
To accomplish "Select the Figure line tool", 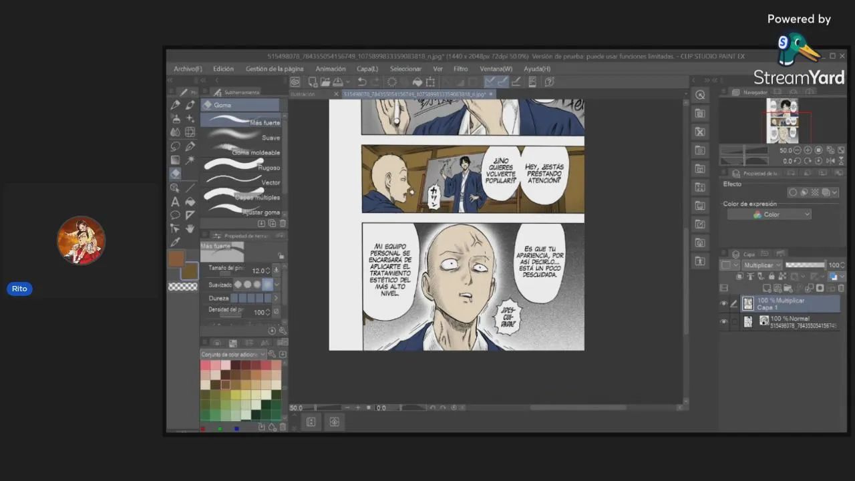I will click(x=190, y=188).
